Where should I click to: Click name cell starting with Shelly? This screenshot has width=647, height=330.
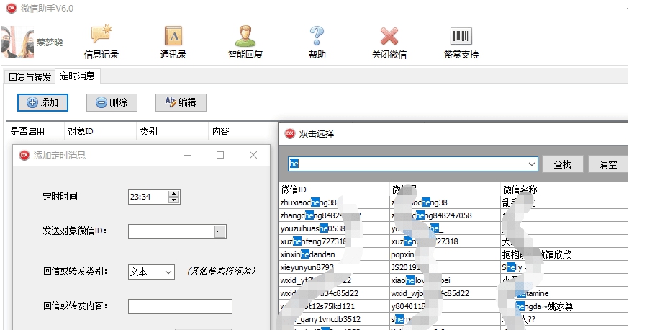564,267
